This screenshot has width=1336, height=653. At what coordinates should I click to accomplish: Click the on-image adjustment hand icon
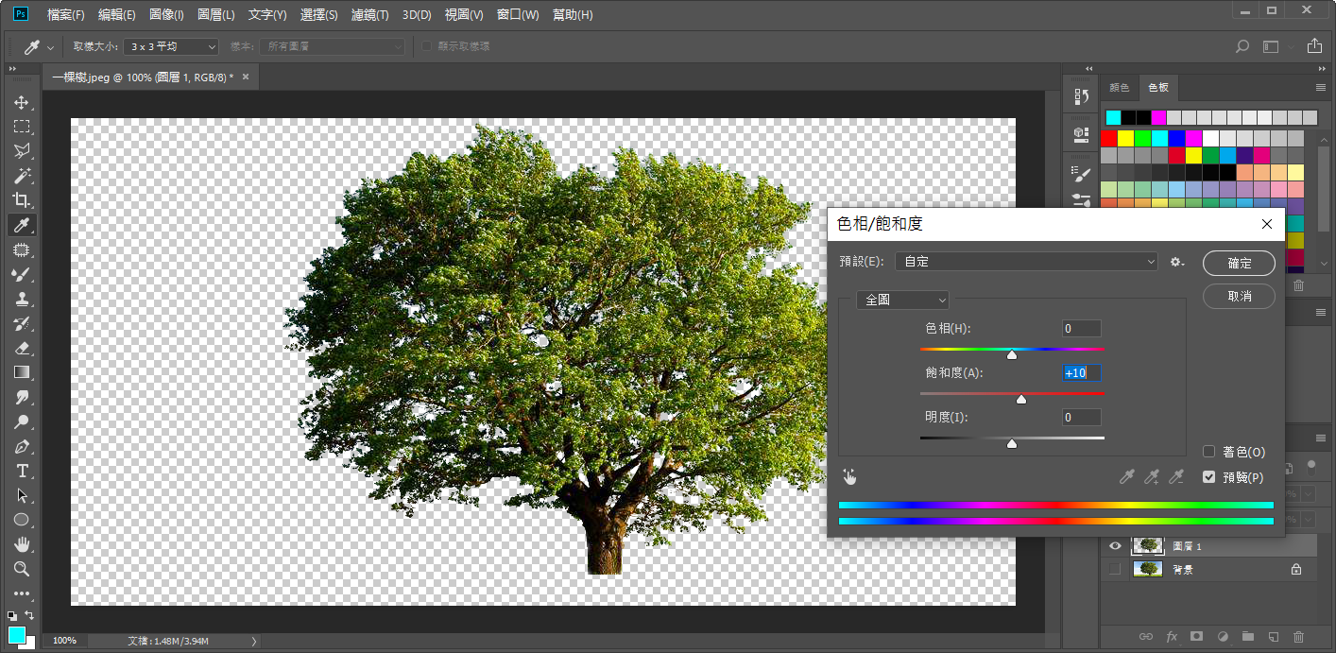pos(849,477)
